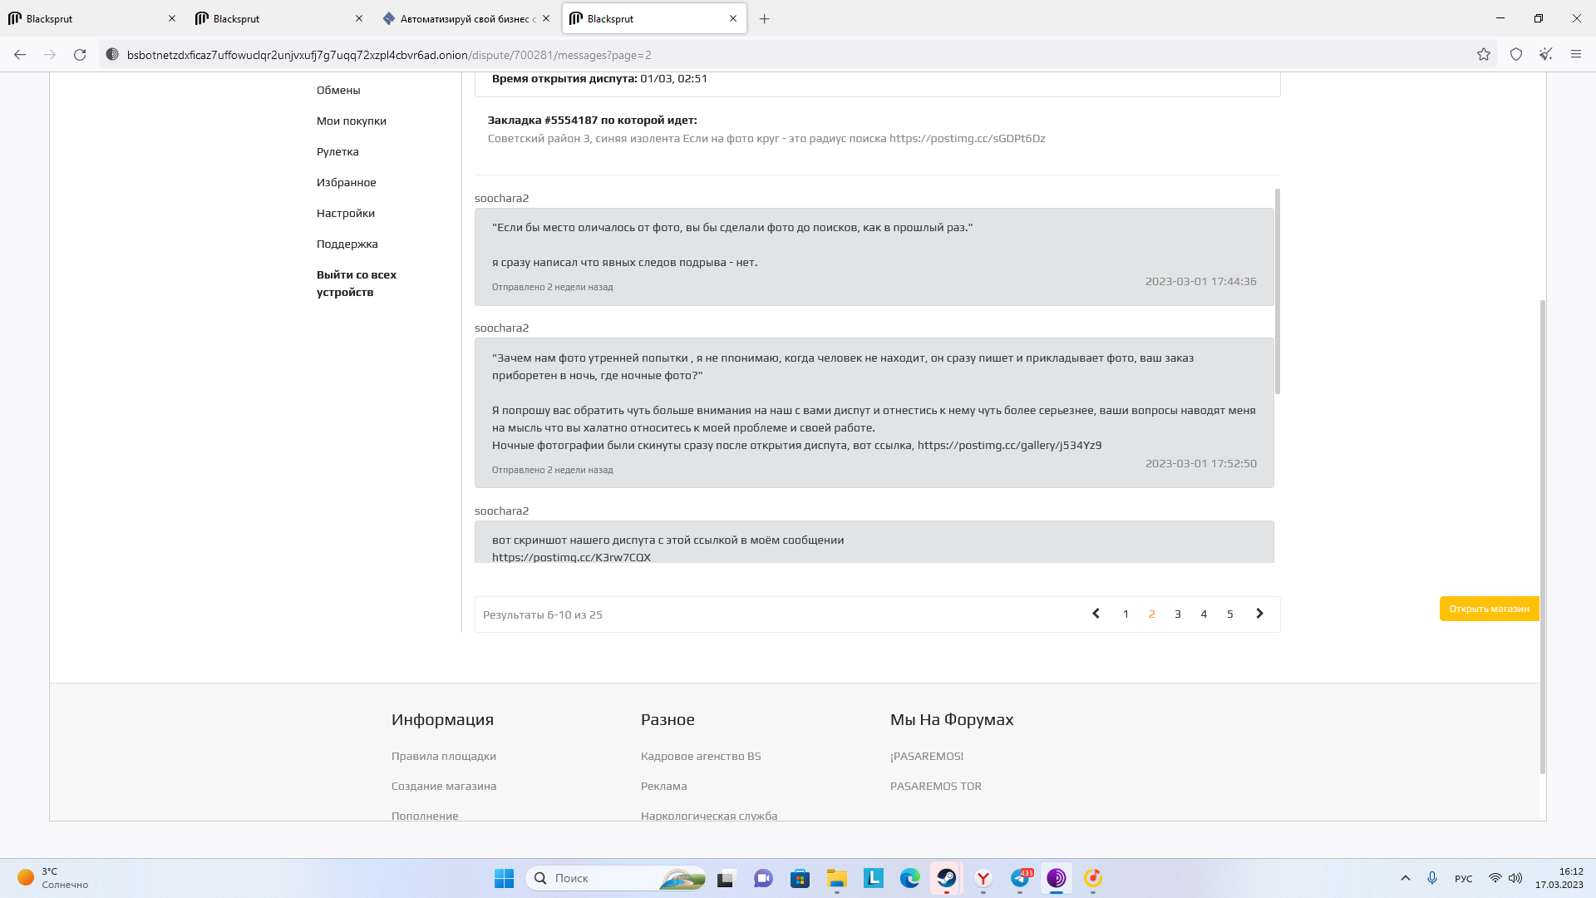The height and width of the screenshot is (898, 1596).
Task: Click timestamp 2023-03-01 17:52:50
Action: pos(1200,463)
